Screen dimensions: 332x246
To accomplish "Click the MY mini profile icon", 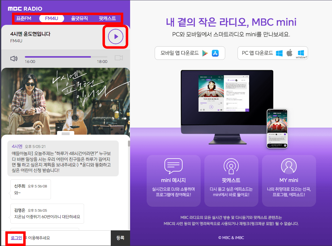I will pos(289,166).
